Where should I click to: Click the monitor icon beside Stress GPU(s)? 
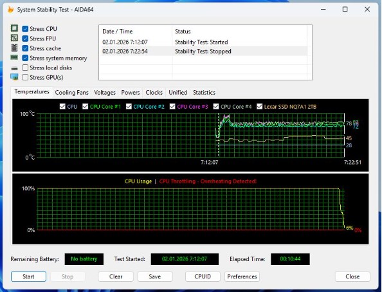pos(14,77)
